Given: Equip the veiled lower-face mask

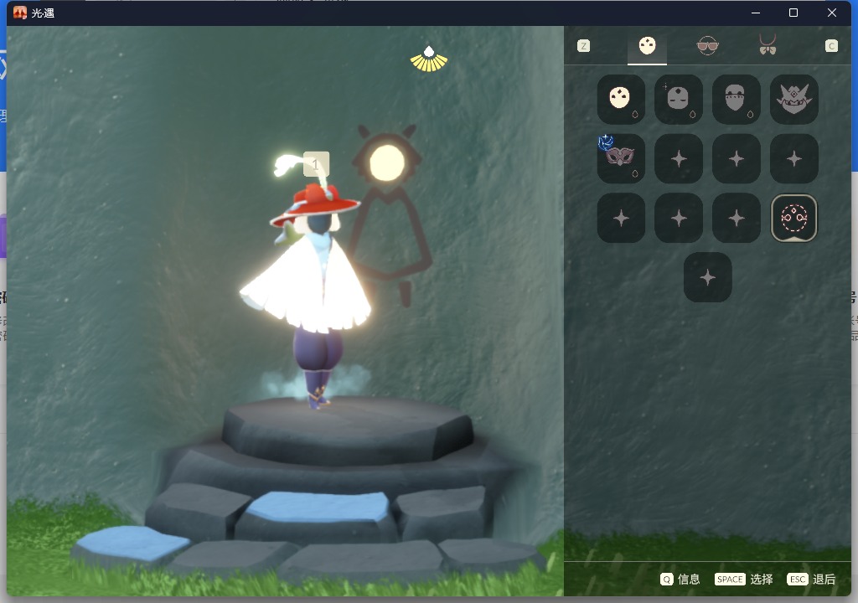Looking at the screenshot, I should pyautogui.click(x=737, y=99).
